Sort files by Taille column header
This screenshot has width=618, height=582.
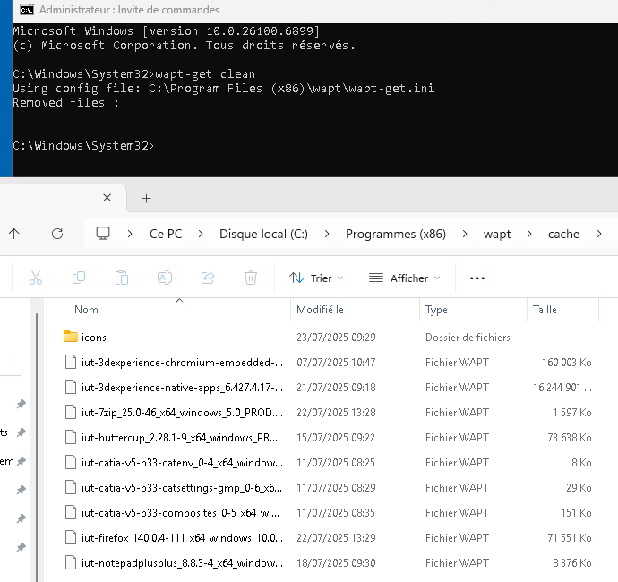545,310
